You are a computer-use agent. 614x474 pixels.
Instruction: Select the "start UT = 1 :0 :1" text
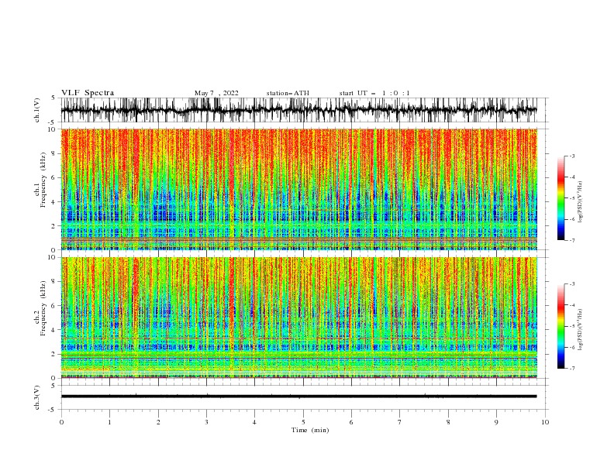coord(374,93)
